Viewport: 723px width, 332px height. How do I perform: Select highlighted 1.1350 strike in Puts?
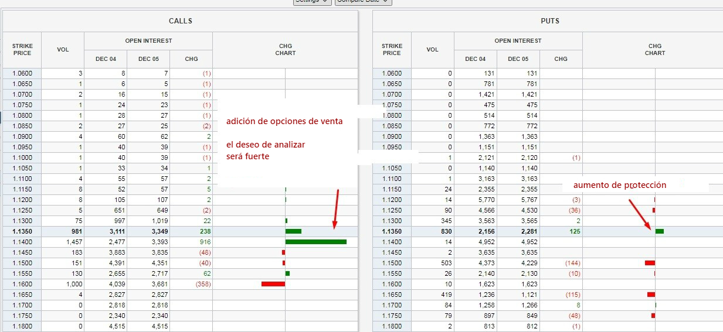(392, 231)
